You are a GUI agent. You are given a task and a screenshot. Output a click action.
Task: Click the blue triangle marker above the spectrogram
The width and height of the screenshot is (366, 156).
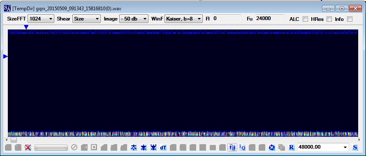tap(26, 27)
